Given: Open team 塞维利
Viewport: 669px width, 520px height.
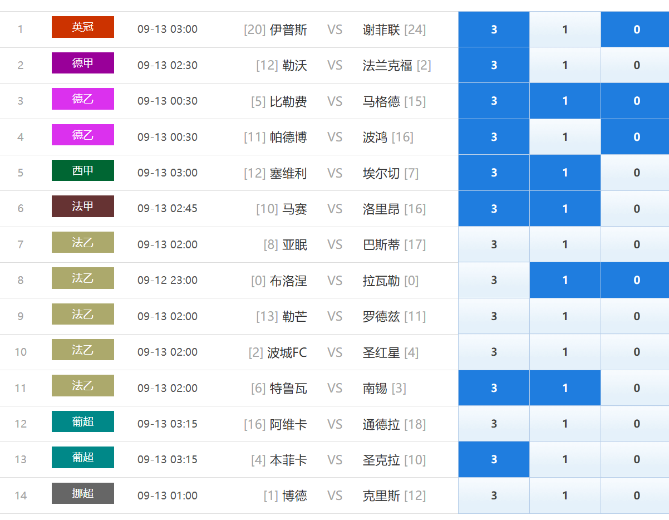Looking at the screenshot, I should [288, 173].
